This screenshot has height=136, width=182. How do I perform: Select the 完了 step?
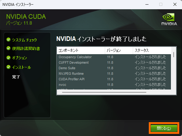[16, 77]
